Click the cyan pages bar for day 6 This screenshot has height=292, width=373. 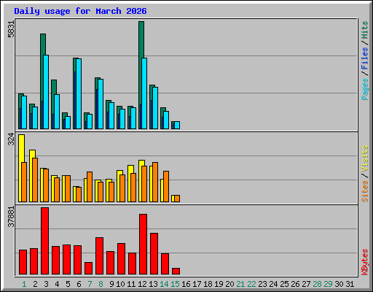tap(79, 93)
